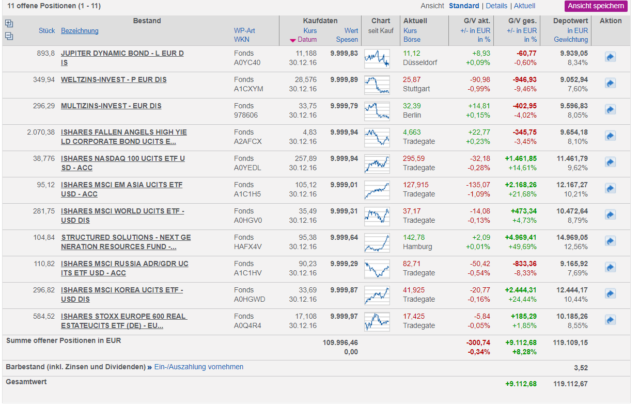Open Multizins-Invest EUR DIS fund link
The image size is (639, 410).
point(111,106)
